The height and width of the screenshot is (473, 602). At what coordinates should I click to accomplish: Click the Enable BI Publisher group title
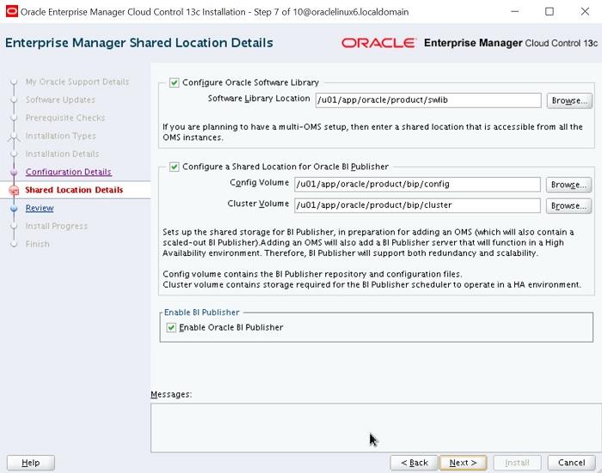coord(201,312)
